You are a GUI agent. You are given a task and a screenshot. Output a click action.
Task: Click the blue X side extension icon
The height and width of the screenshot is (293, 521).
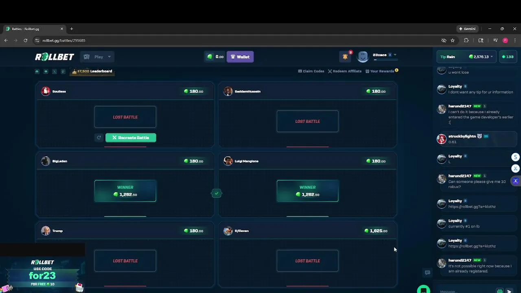[x=515, y=181]
